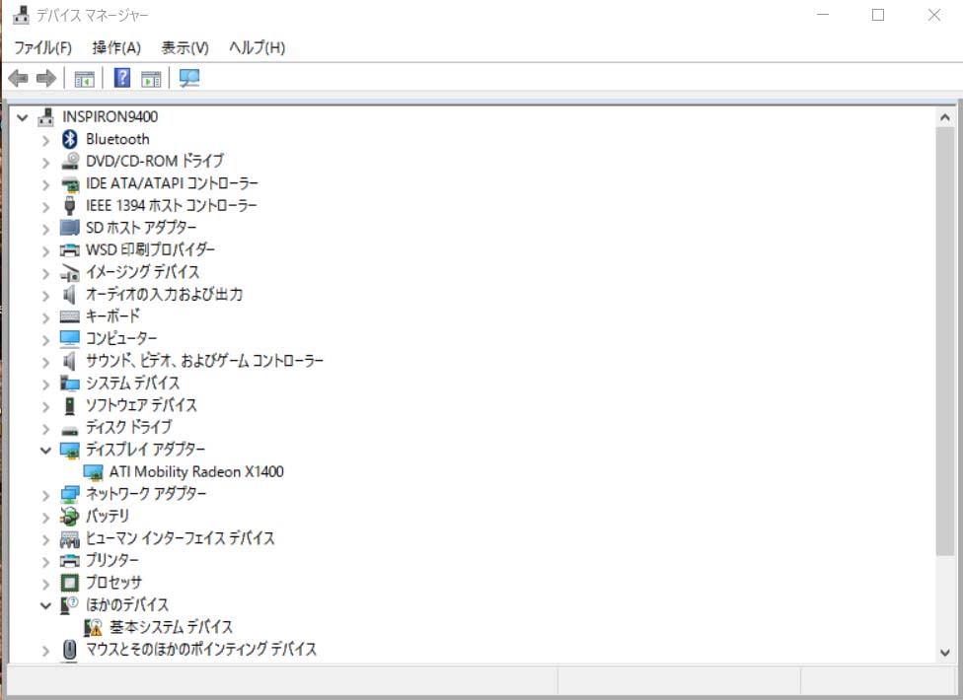Viewport: 963px width, 700px height.
Task: Click the Forward arrow toolbar icon
Action: [x=46, y=79]
